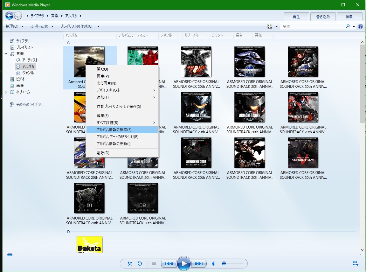Click the Forward navigation arrow button
This screenshot has width=366, height=272.
pyautogui.click(x=18, y=16)
